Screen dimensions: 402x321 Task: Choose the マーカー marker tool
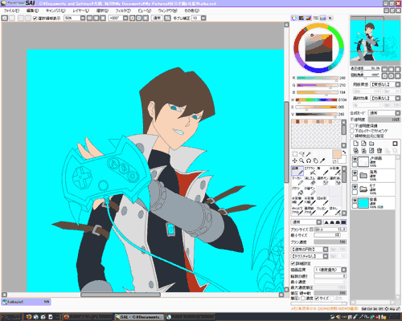coord(297,181)
